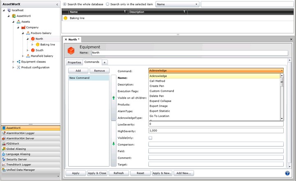The height and width of the screenshot is (181, 296).
Task: Choose Export Image from command list
Action: coord(158,106)
